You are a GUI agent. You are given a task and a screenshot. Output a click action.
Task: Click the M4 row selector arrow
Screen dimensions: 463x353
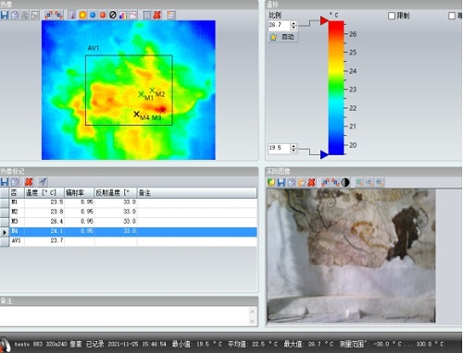point(5,232)
